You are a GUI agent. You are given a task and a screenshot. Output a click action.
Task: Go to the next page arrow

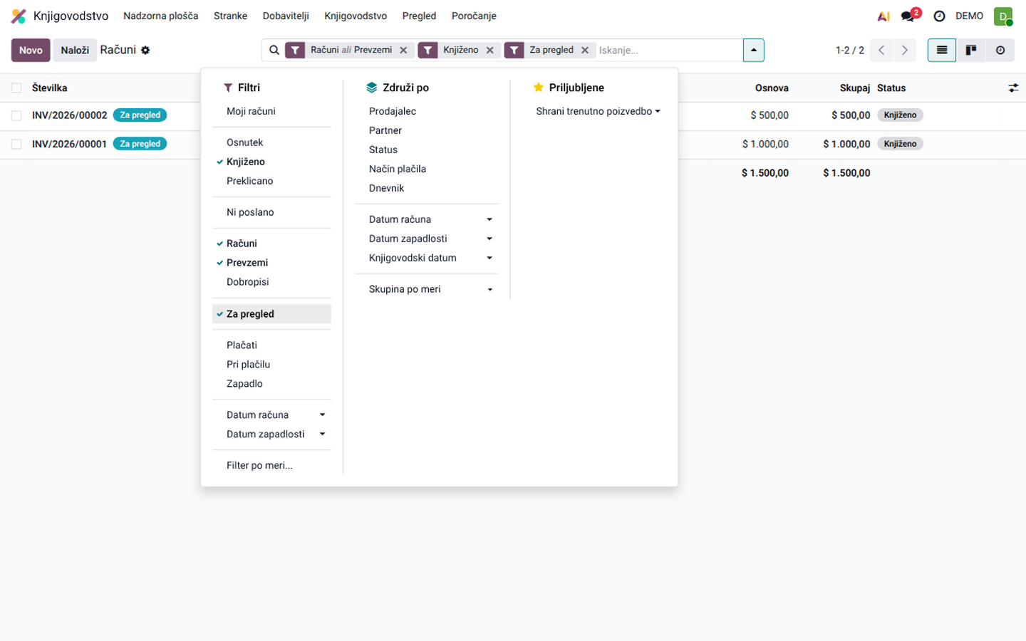tap(905, 50)
